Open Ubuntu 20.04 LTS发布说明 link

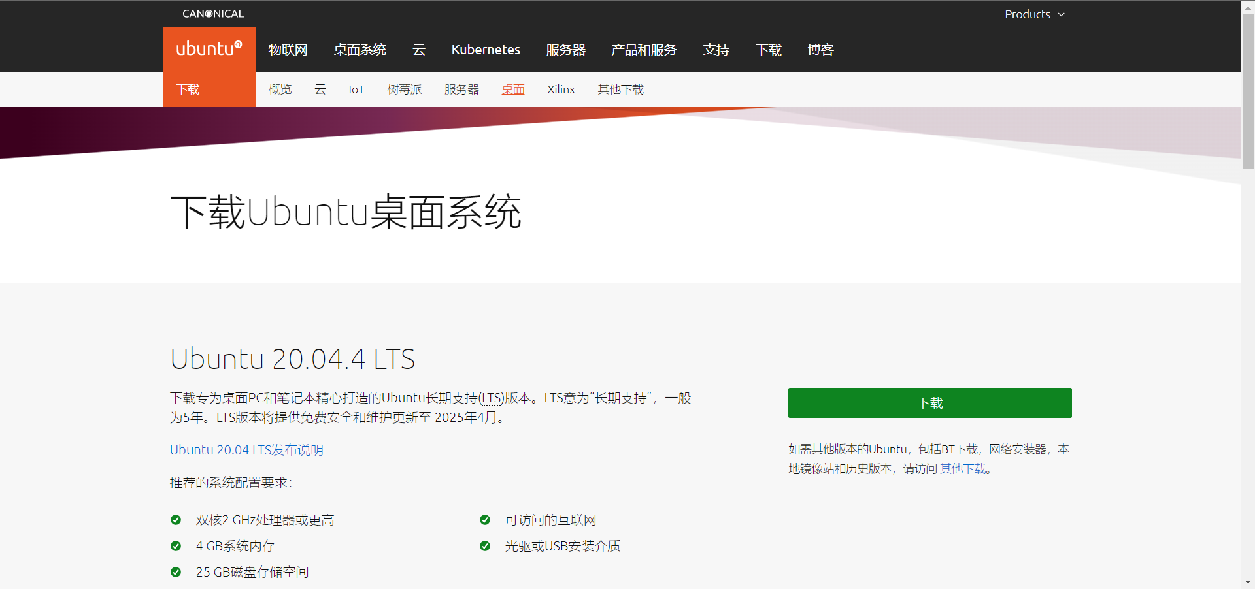246,450
